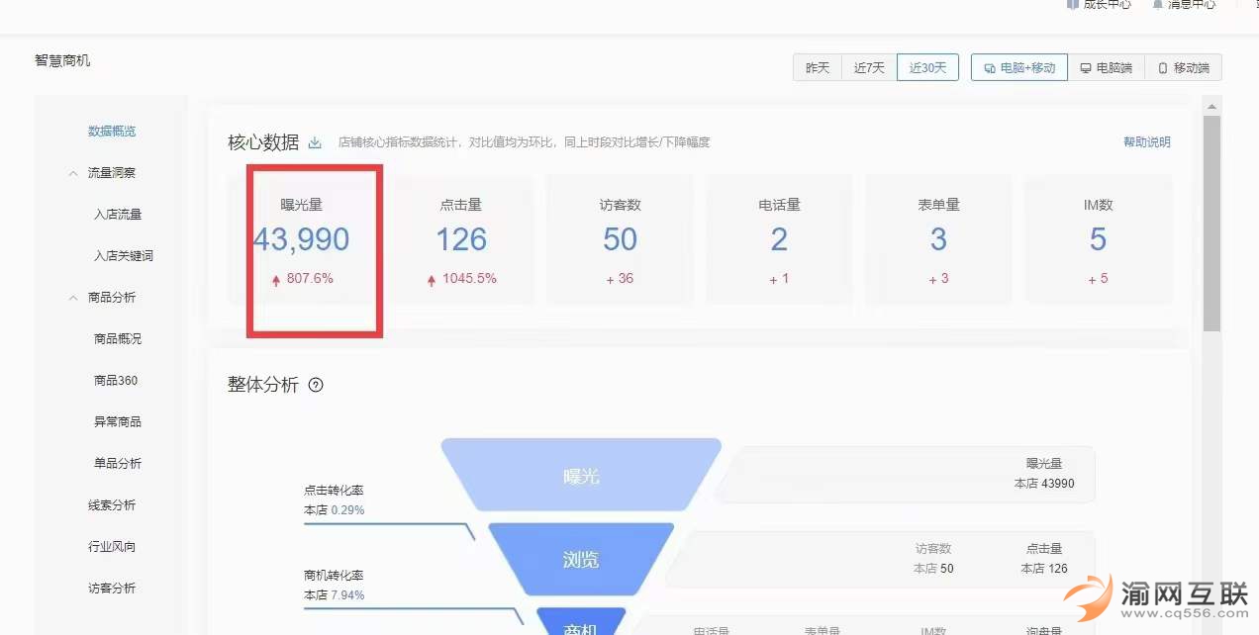The image size is (1259, 635).
Task: Switch to the 近30天 date range
Action: 927,68
